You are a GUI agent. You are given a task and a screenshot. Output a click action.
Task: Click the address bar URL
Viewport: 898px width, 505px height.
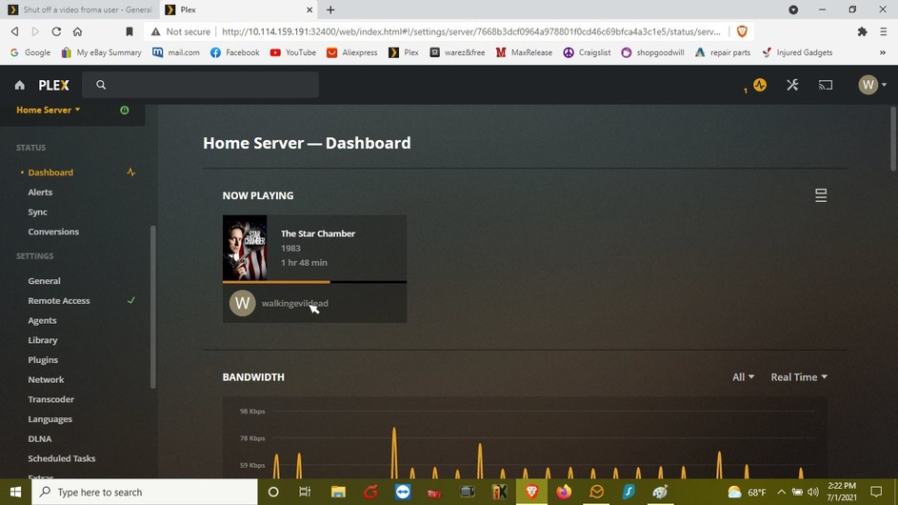(470, 31)
